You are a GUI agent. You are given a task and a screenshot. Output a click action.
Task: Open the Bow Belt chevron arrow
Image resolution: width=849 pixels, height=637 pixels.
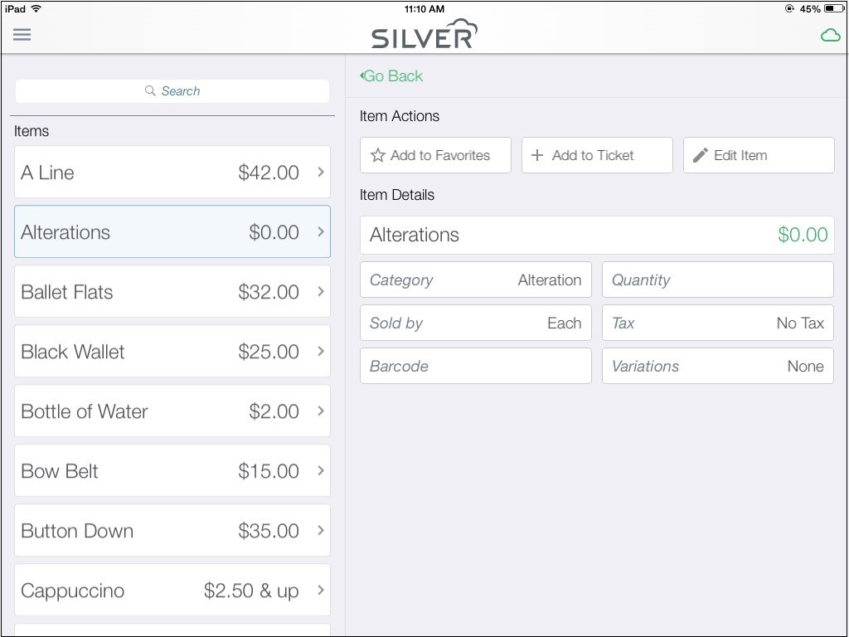tap(321, 471)
